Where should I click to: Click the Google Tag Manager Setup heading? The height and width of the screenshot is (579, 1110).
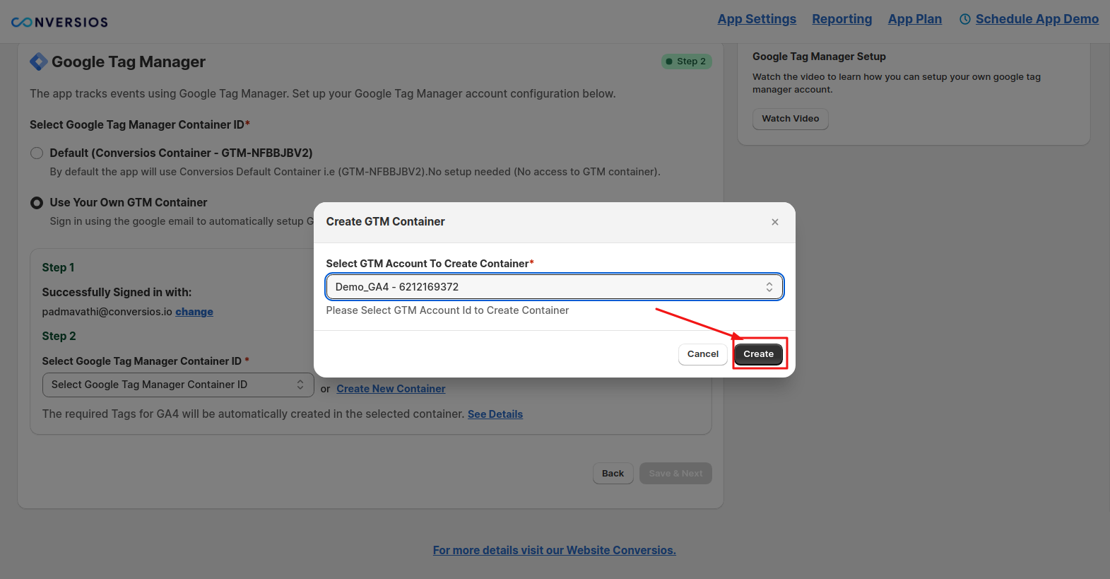point(819,57)
